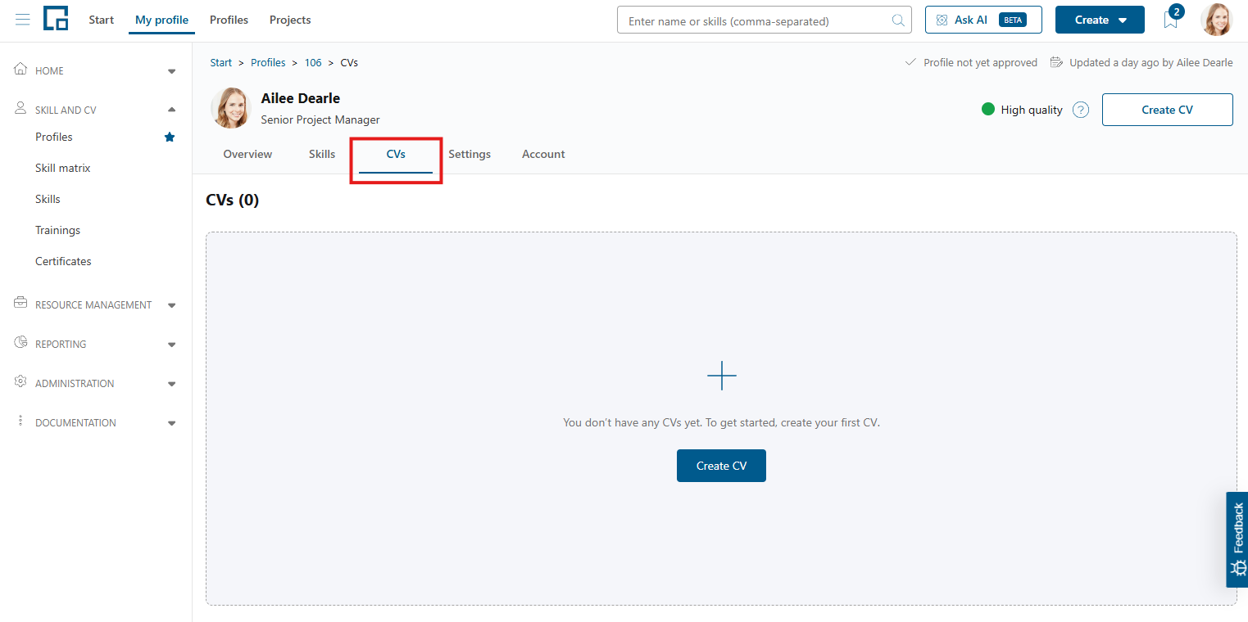Image resolution: width=1248 pixels, height=622 pixels.
Task: Open the Settings tab
Action: 470,154
